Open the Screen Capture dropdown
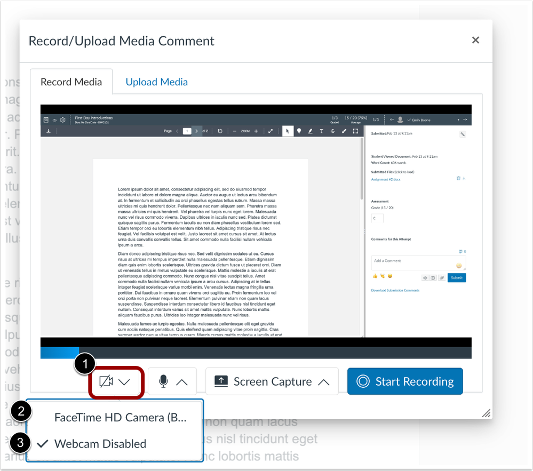This screenshot has width=533, height=471. pyautogui.click(x=272, y=381)
